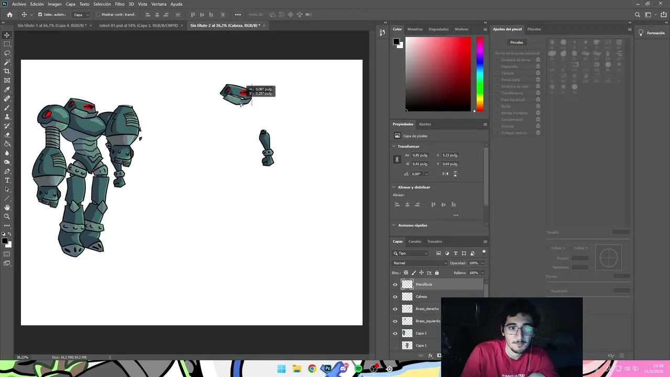Collapse the Transformar section
Image resolution: width=670 pixels, height=377 pixels.
(x=394, y=147)
